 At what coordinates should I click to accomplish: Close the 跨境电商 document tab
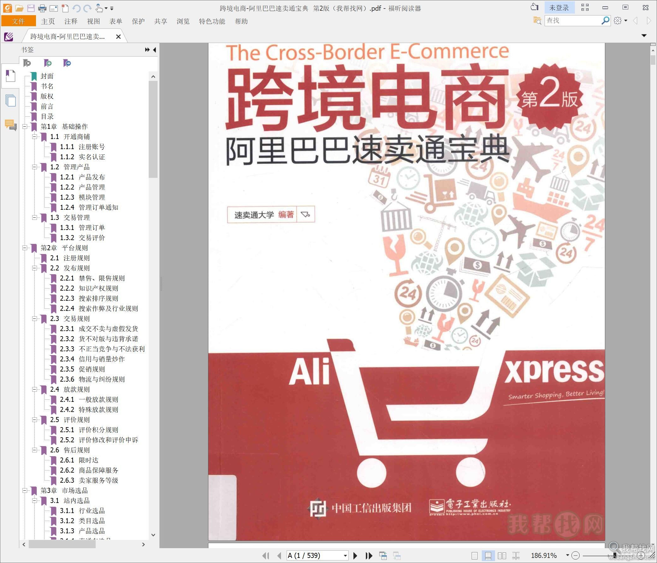point(118,37)
